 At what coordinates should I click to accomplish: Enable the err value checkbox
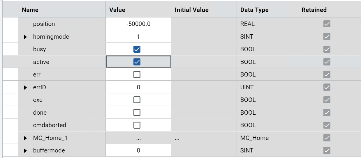point(137,74)
